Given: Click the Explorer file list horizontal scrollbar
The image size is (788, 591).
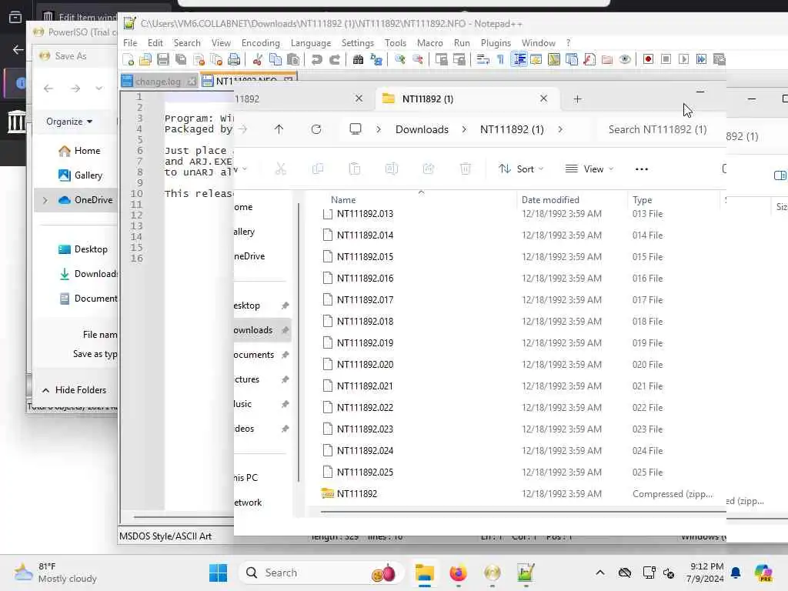Looking at the screenshot, I should (523, 512).
